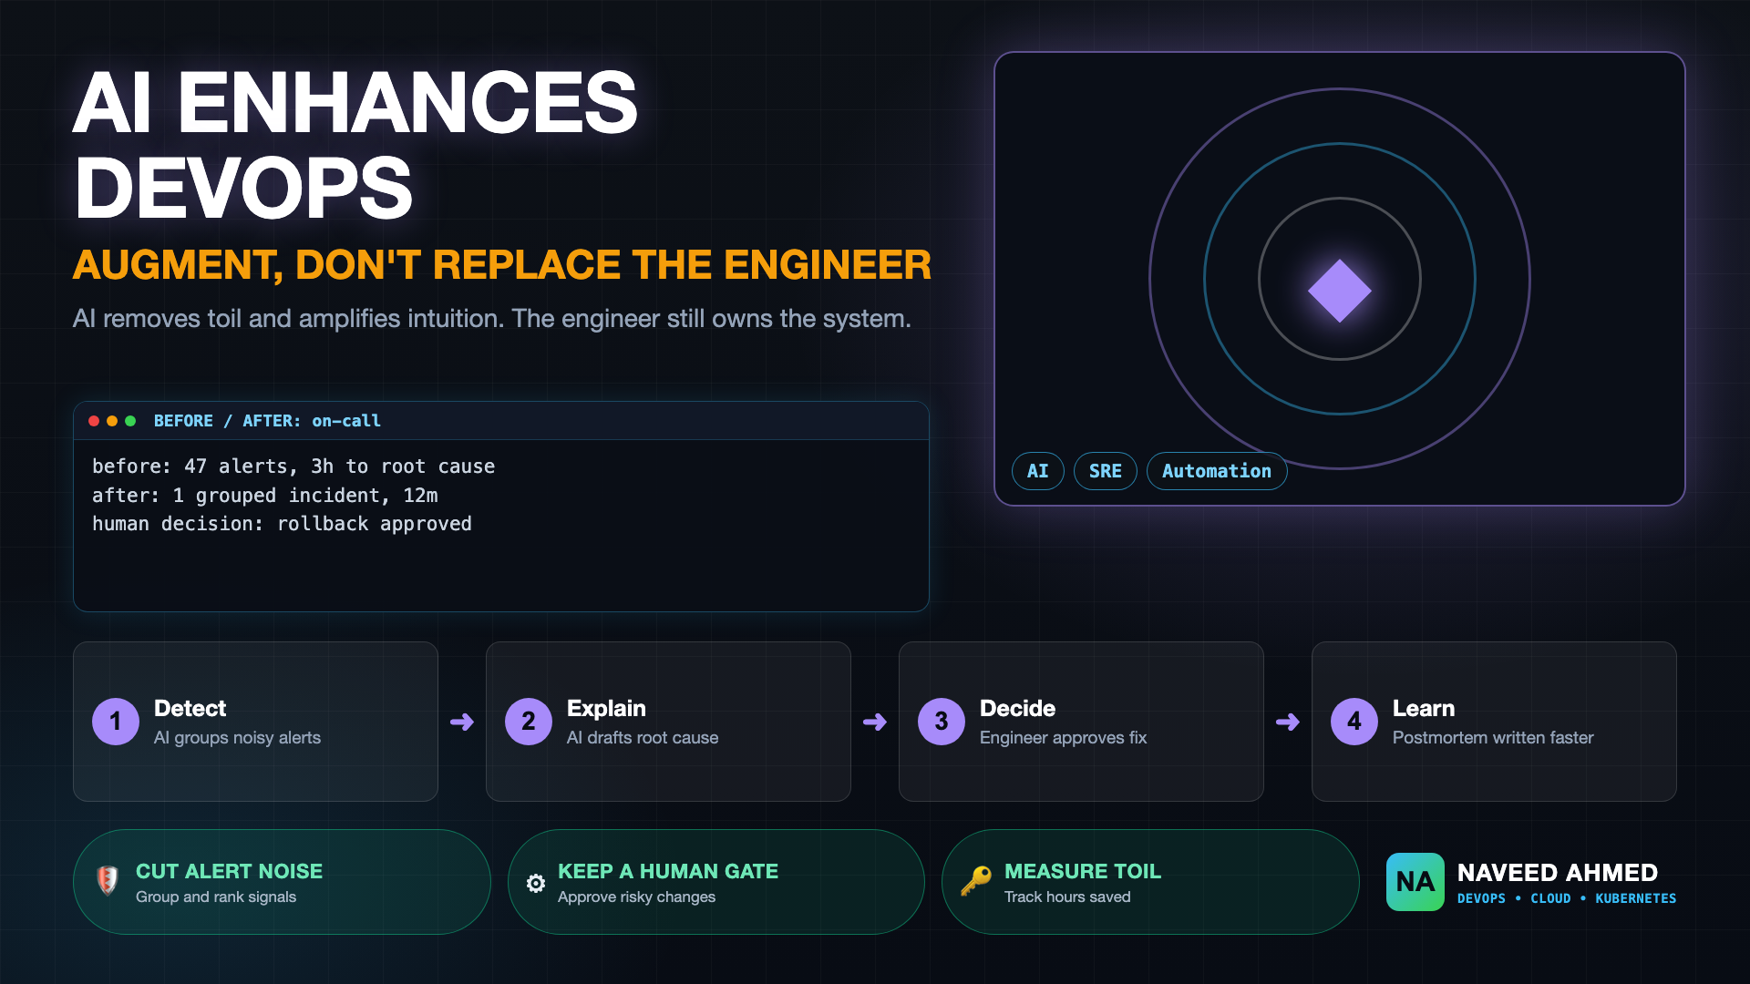Screen dimensions: 1750x984
Task: Click the Learn step title
Action: (x=1424, y=708)
